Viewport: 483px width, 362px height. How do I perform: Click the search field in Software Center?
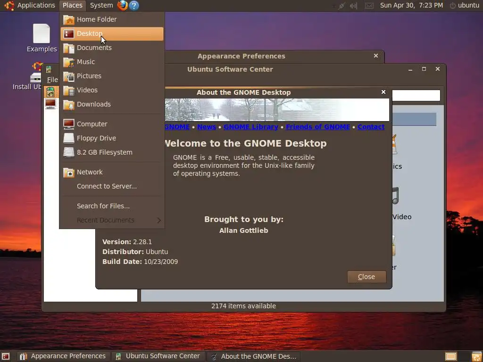(416, 95)
